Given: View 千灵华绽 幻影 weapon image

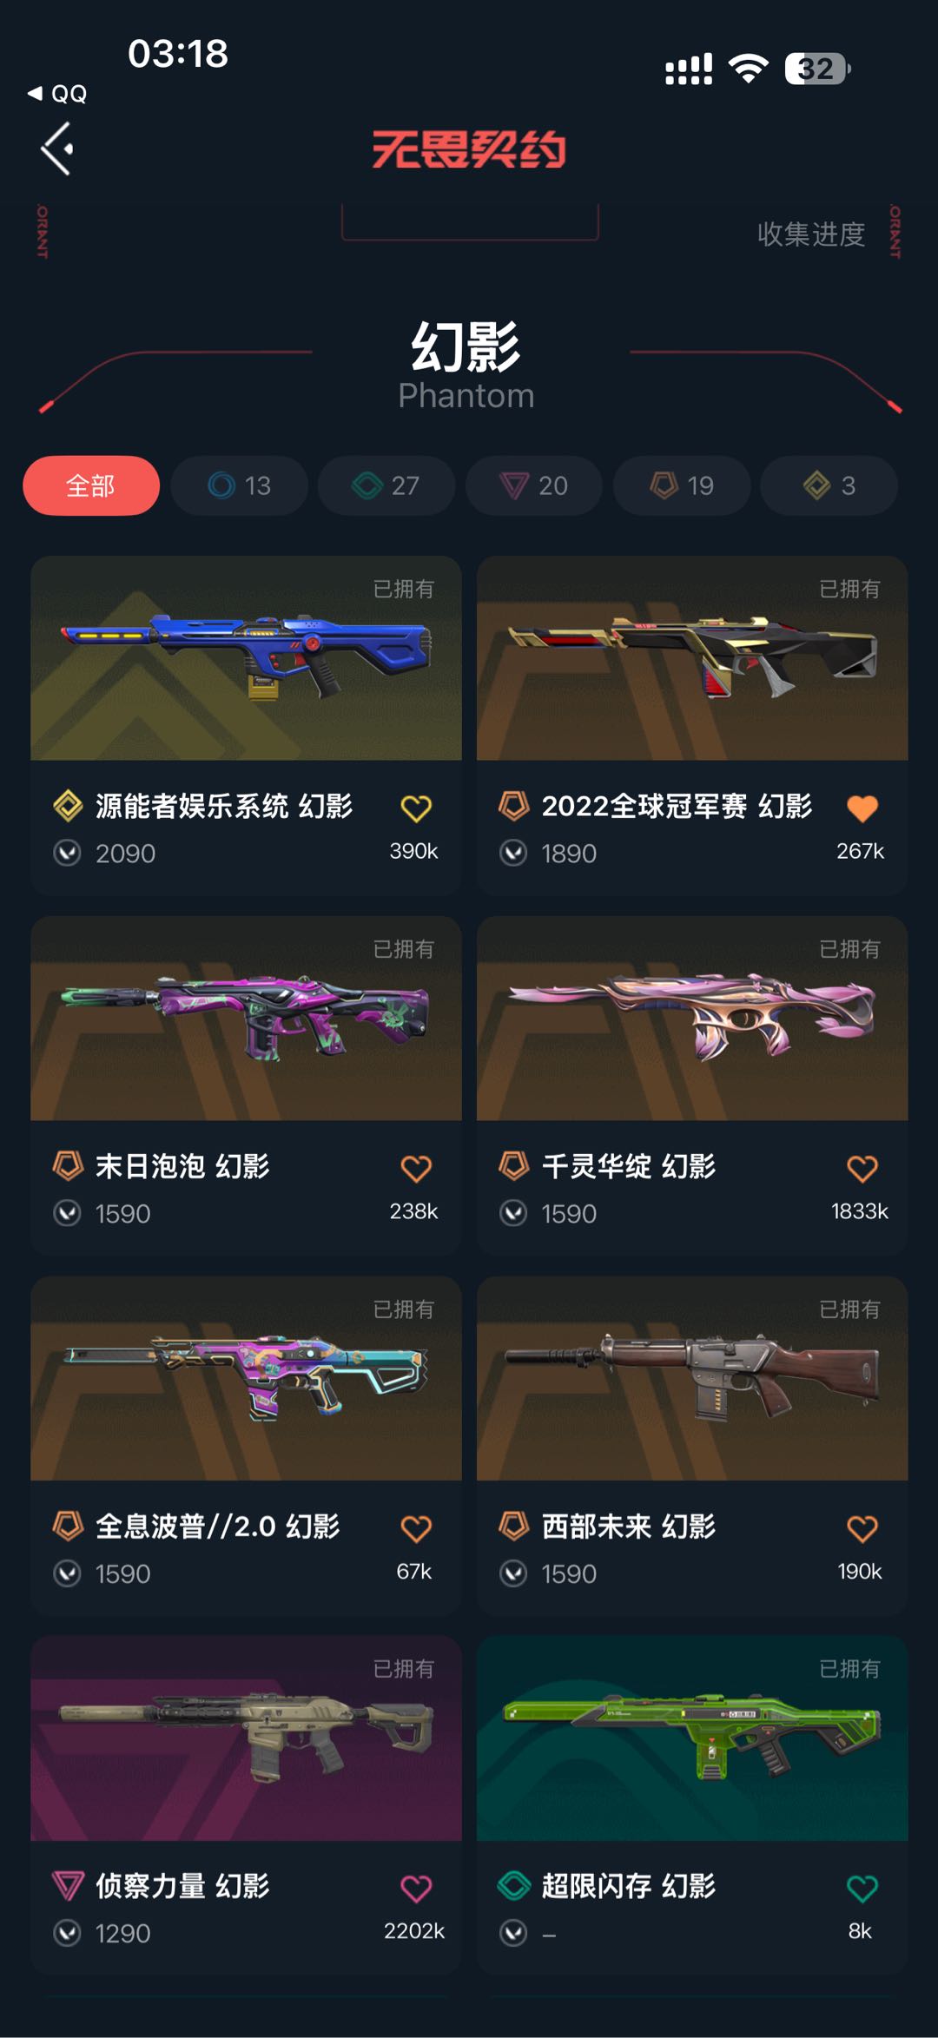Looking at the screenshot, I should (x=692, y=1019).
